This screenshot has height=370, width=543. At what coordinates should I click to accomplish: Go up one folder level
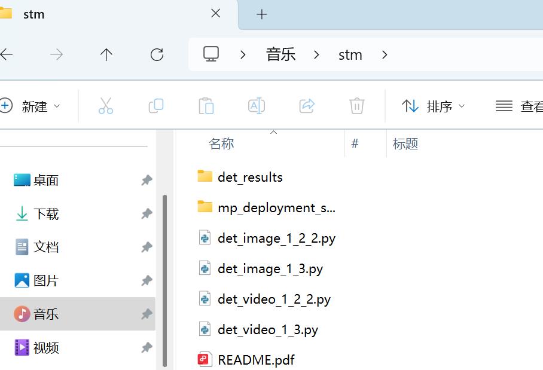106,55
